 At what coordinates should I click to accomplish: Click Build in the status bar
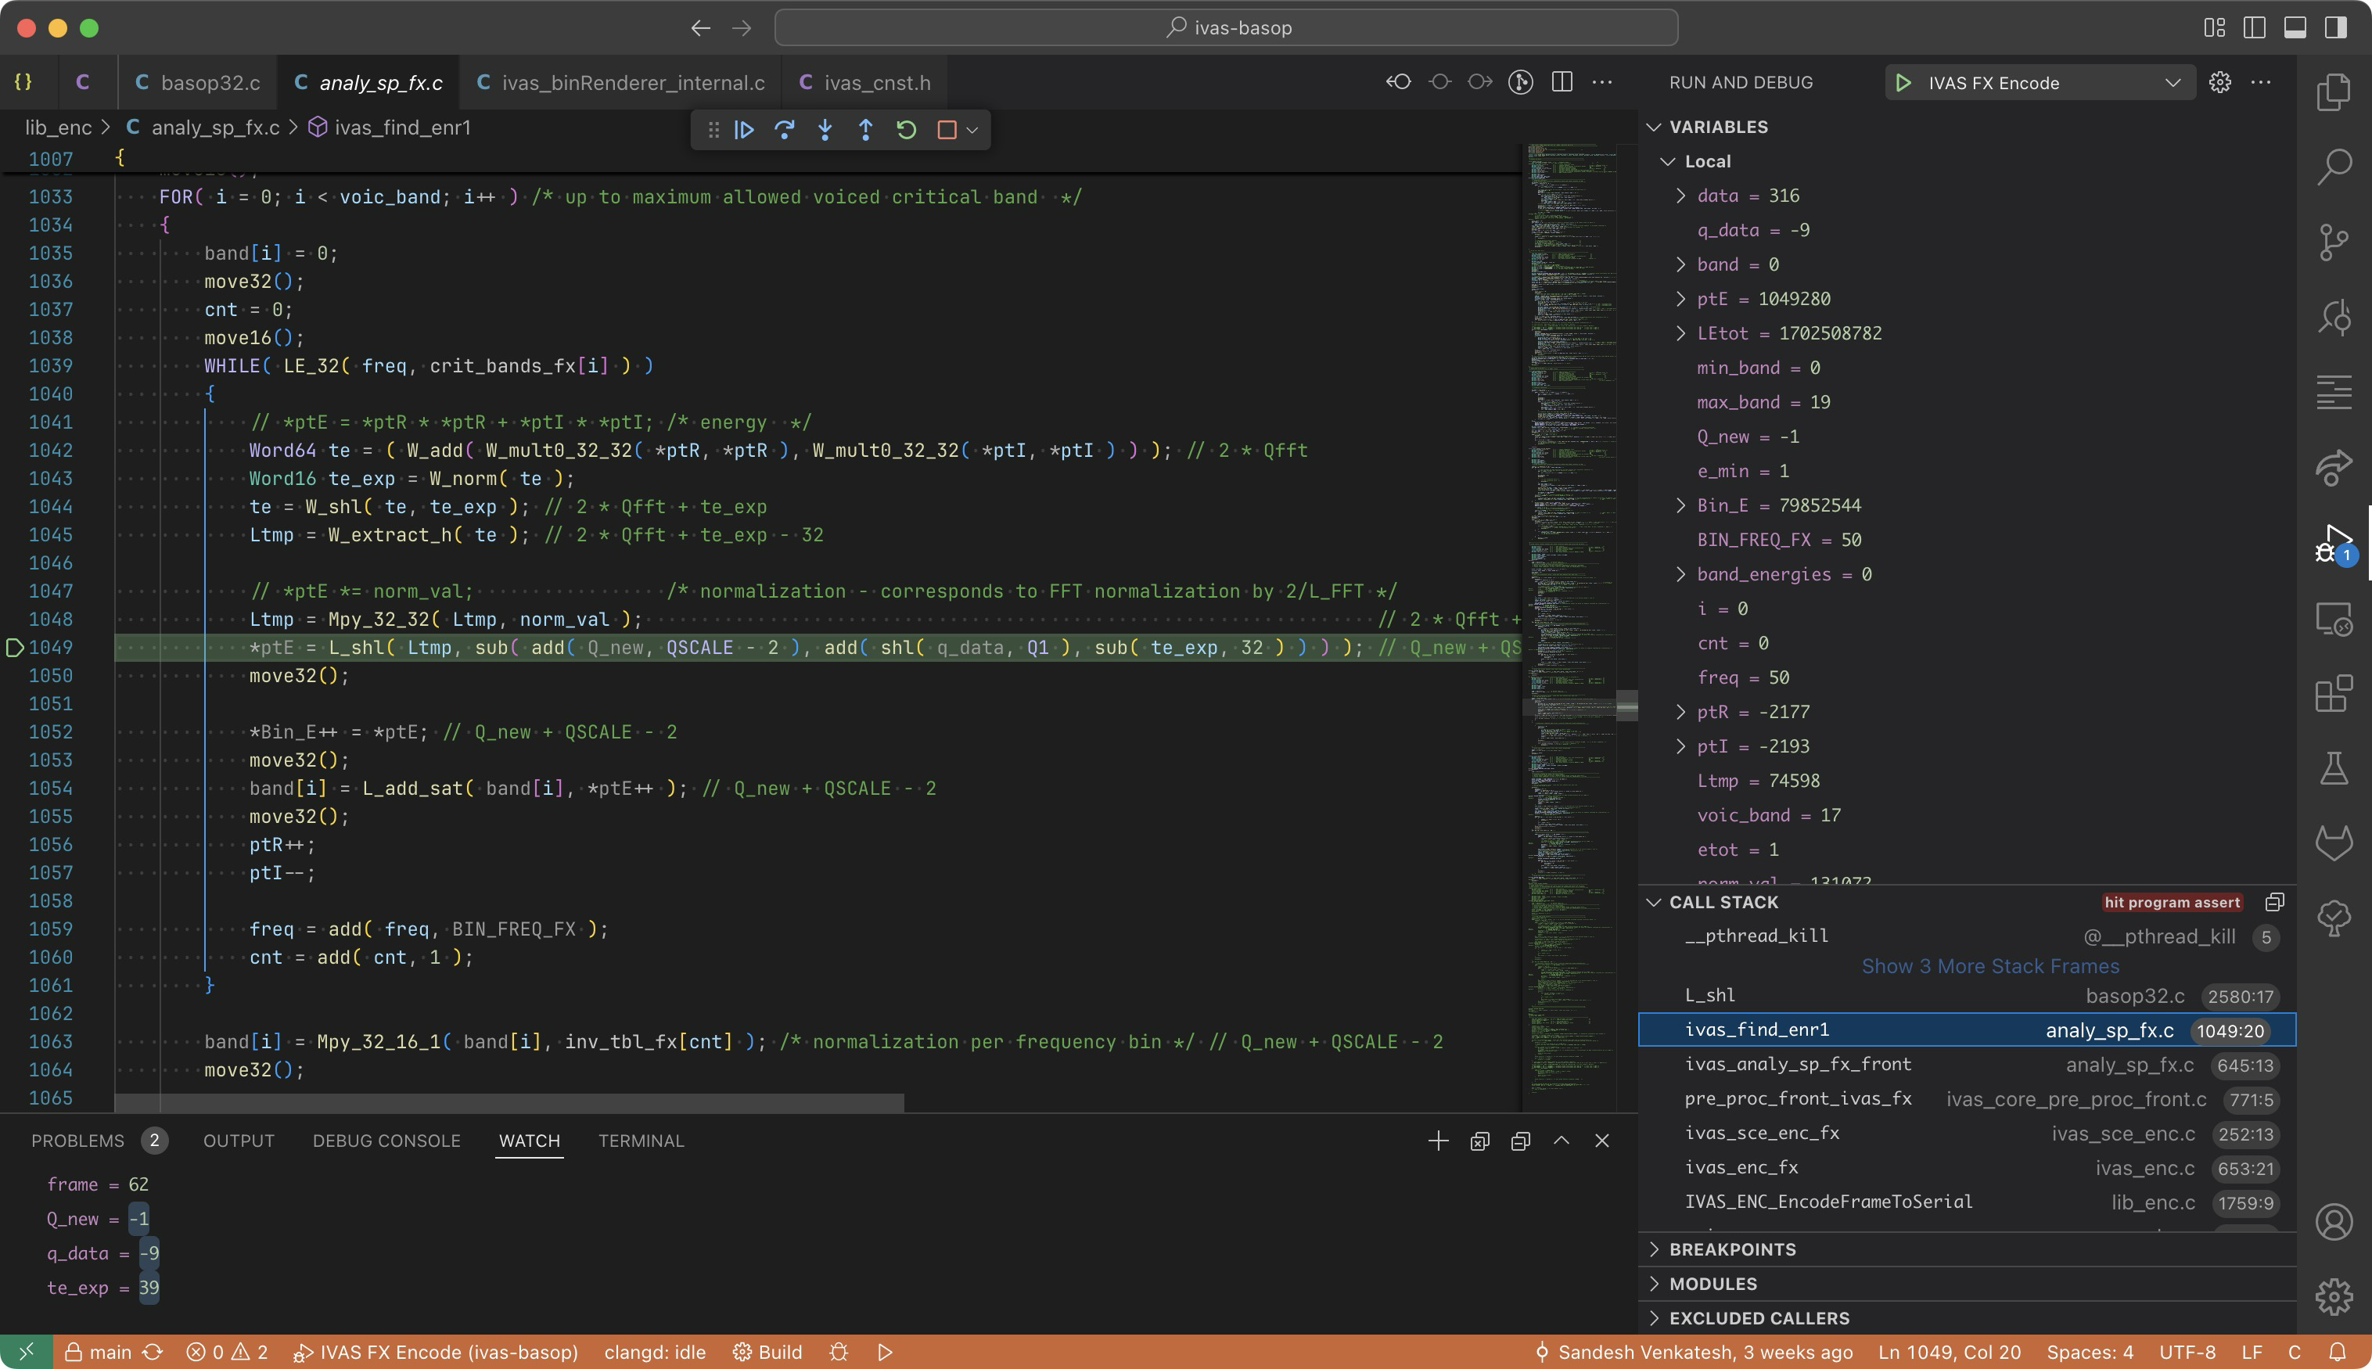[x=768, y=1352]
